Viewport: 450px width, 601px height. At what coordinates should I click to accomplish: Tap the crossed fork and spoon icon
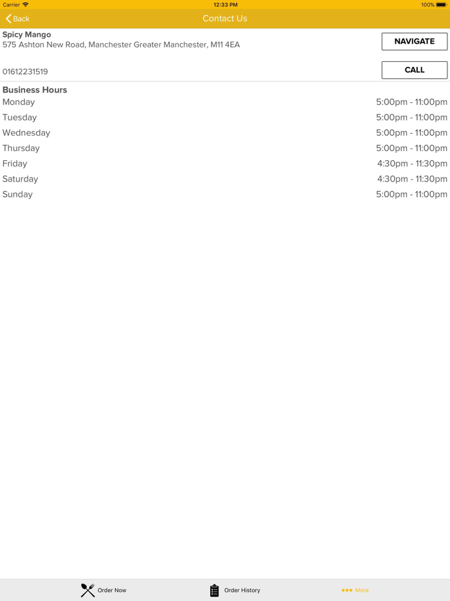[x=87, y=590]
